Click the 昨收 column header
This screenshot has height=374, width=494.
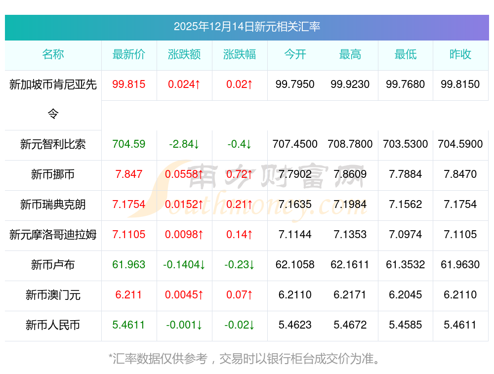point(460,54)
